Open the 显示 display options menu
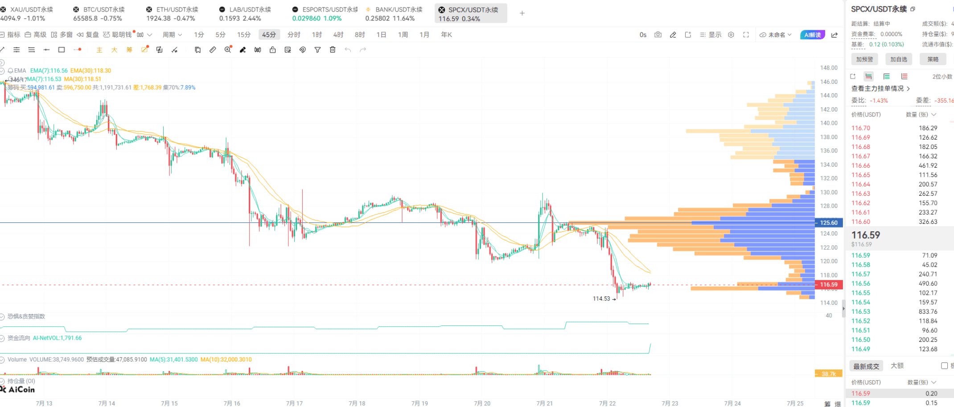 pos(711,35)
